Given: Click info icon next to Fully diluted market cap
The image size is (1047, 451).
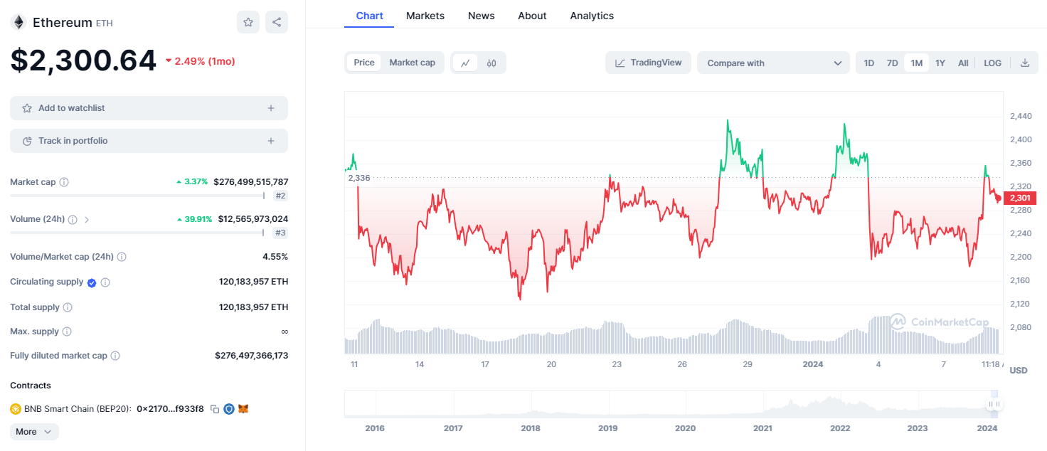Looking at the screenshot, I should (115, 356).
